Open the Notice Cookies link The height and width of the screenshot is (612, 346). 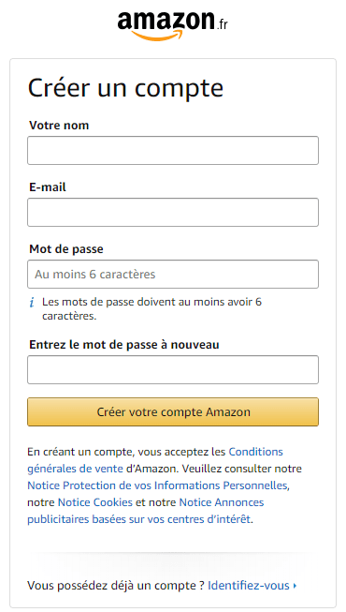(95, 502)
